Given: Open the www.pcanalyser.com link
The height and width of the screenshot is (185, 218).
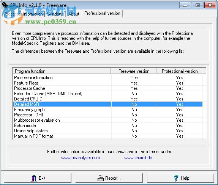Looking at the screenshot, I should [x=81, y=158].
